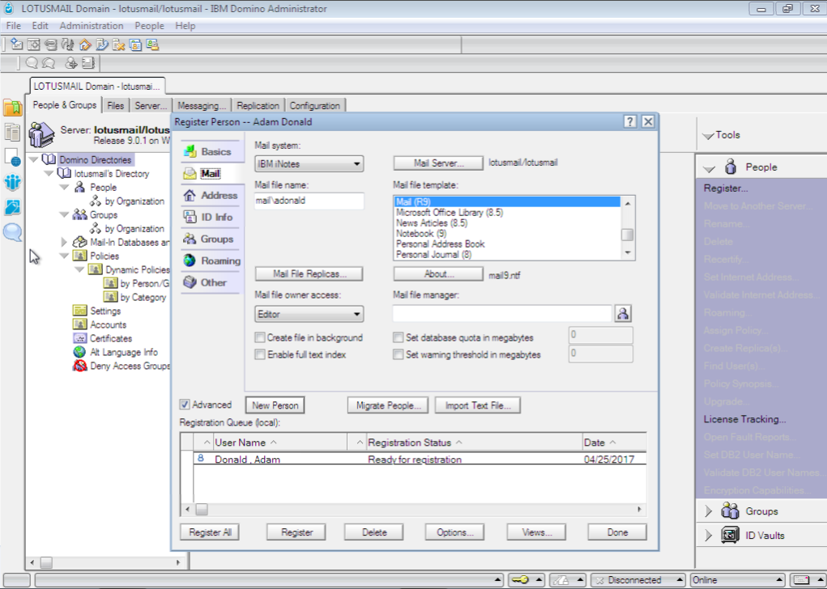Click the globe page icon in left sidebar
The width and height of the screenshot is (827, 589).
[13, 158]
